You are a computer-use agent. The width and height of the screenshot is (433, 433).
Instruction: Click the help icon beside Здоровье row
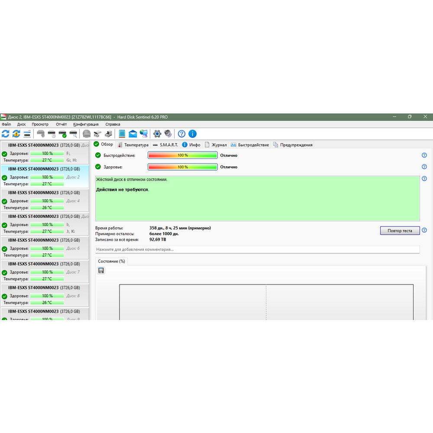click(424, 167)
